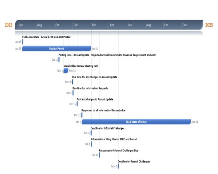
Task: Click Jan 31 end label of Review Period
Action: 95,49
